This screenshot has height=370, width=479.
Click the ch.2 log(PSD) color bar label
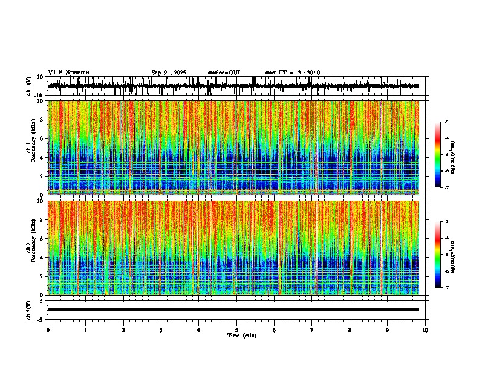[x=453, y=257]
